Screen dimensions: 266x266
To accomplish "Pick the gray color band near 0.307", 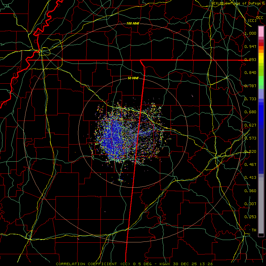I will (261, 205).
